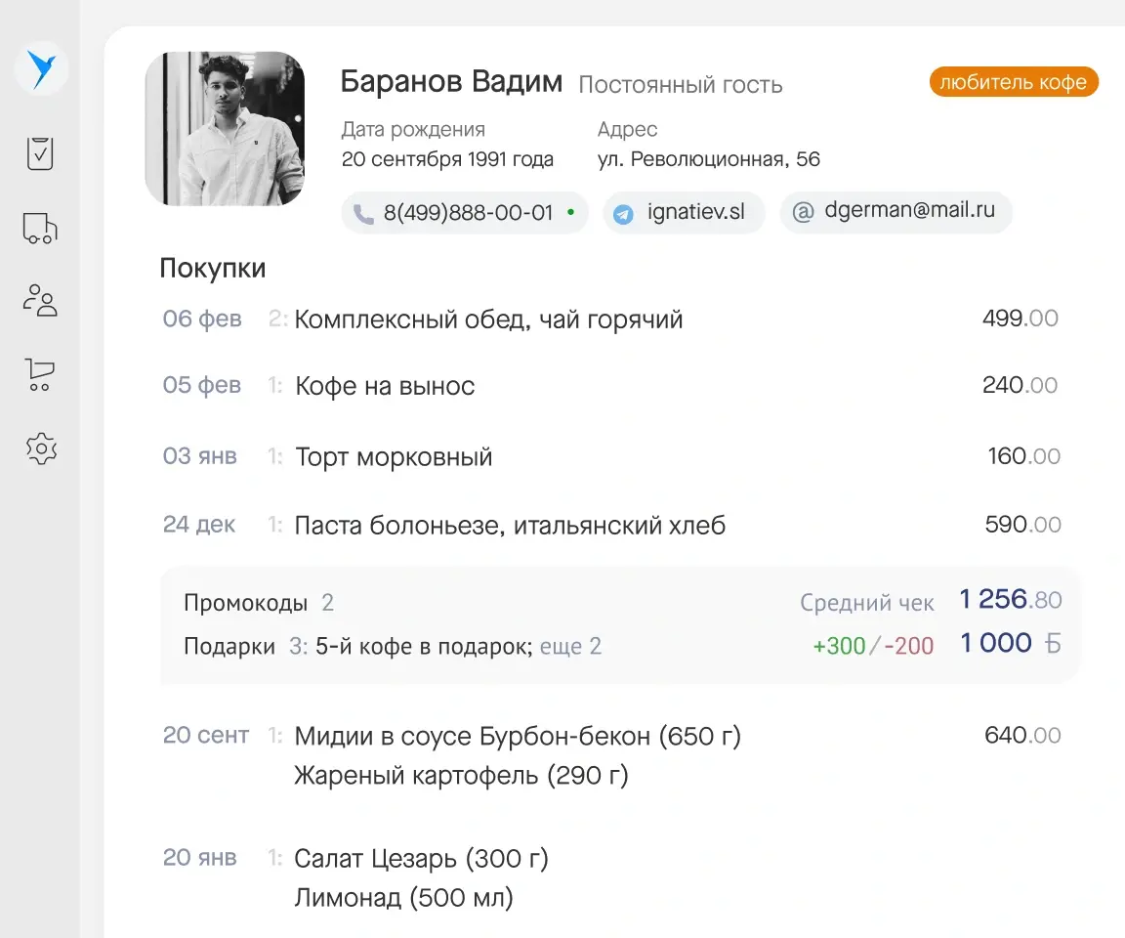Screen dimensions: 1125x938
Task: Click the @ icon in email chip
Action: pos(803,212)
